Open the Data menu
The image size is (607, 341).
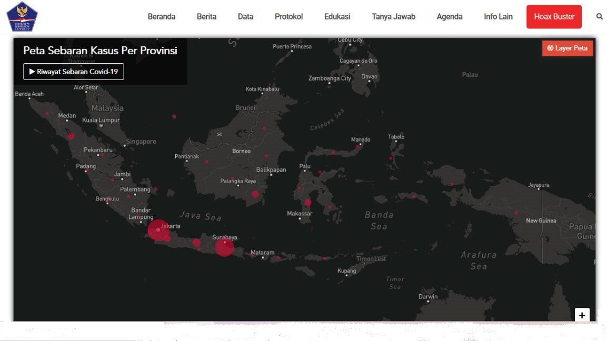pyautogui.click(x=245, y=17)
